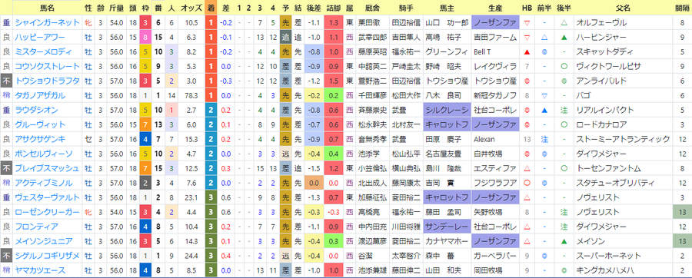Click owner cell 名古屋友豊
The image size is (692, 278).
tap(447, 154)
